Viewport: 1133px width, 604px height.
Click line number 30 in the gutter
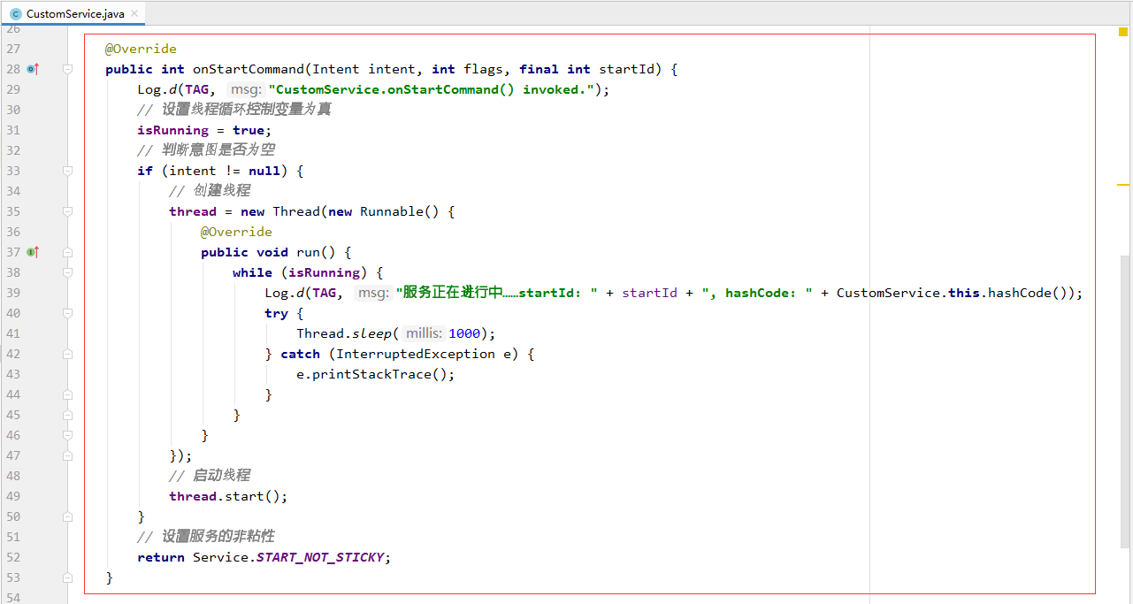click(12, 110)
